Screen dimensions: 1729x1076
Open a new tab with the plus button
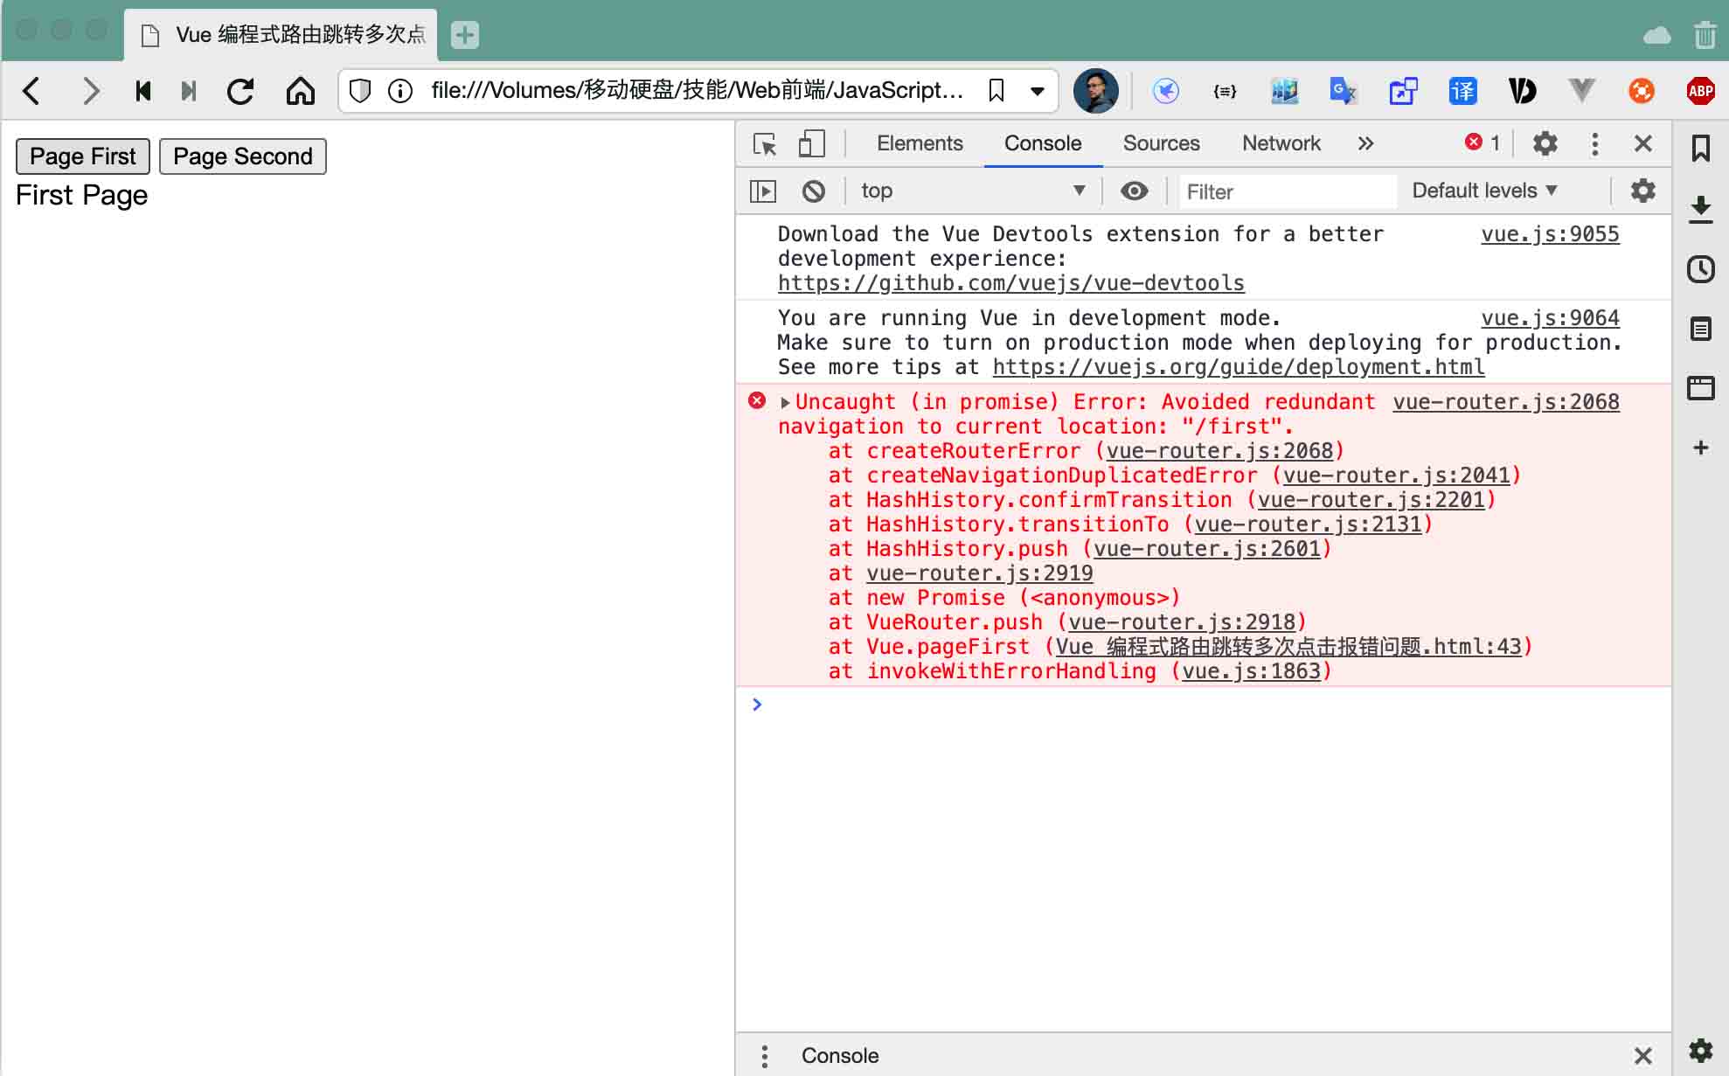pyautogui.click(x=464, y=35)
